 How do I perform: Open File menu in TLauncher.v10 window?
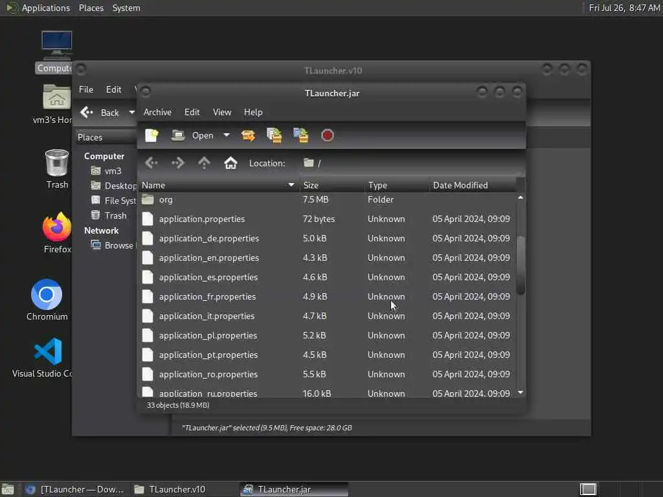pos(86,89)
